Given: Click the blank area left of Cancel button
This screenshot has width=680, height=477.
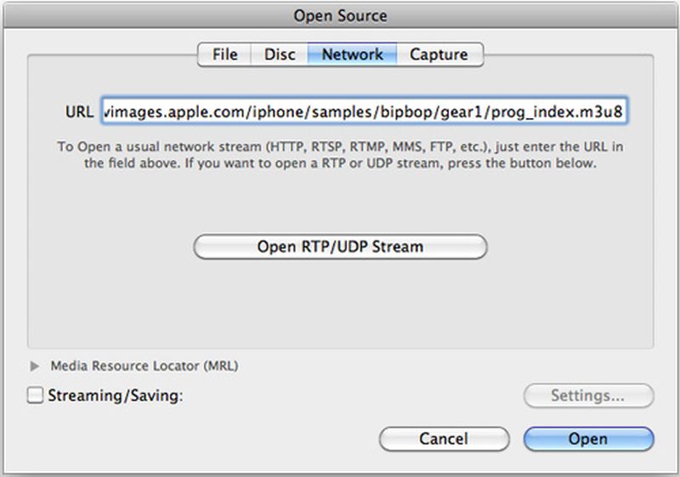Looking at the screenshot, I should pos(212,439).
